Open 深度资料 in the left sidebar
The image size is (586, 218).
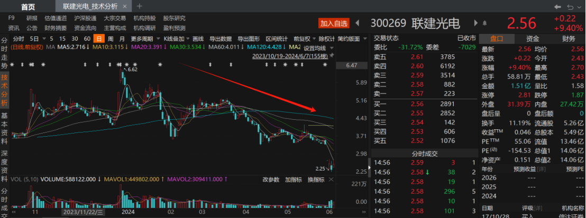click(4, 166)
